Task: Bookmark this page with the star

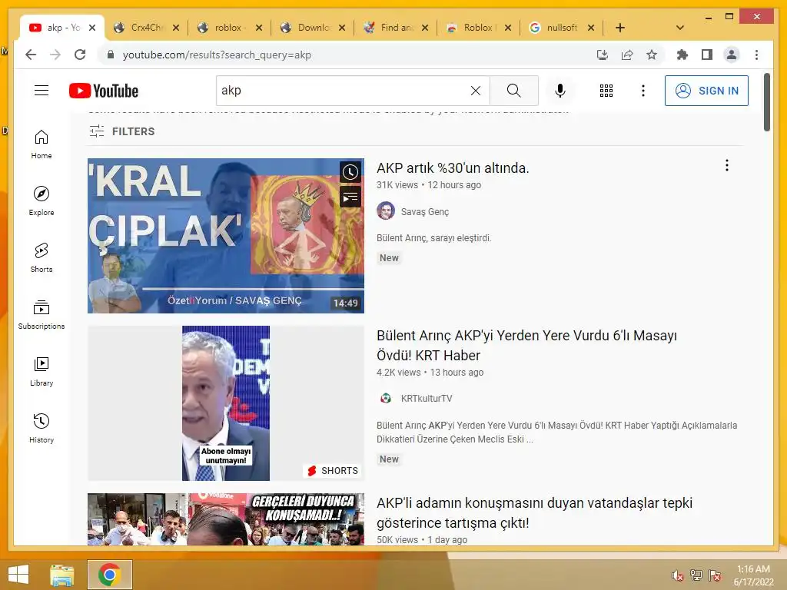Action: coord(652,55)
